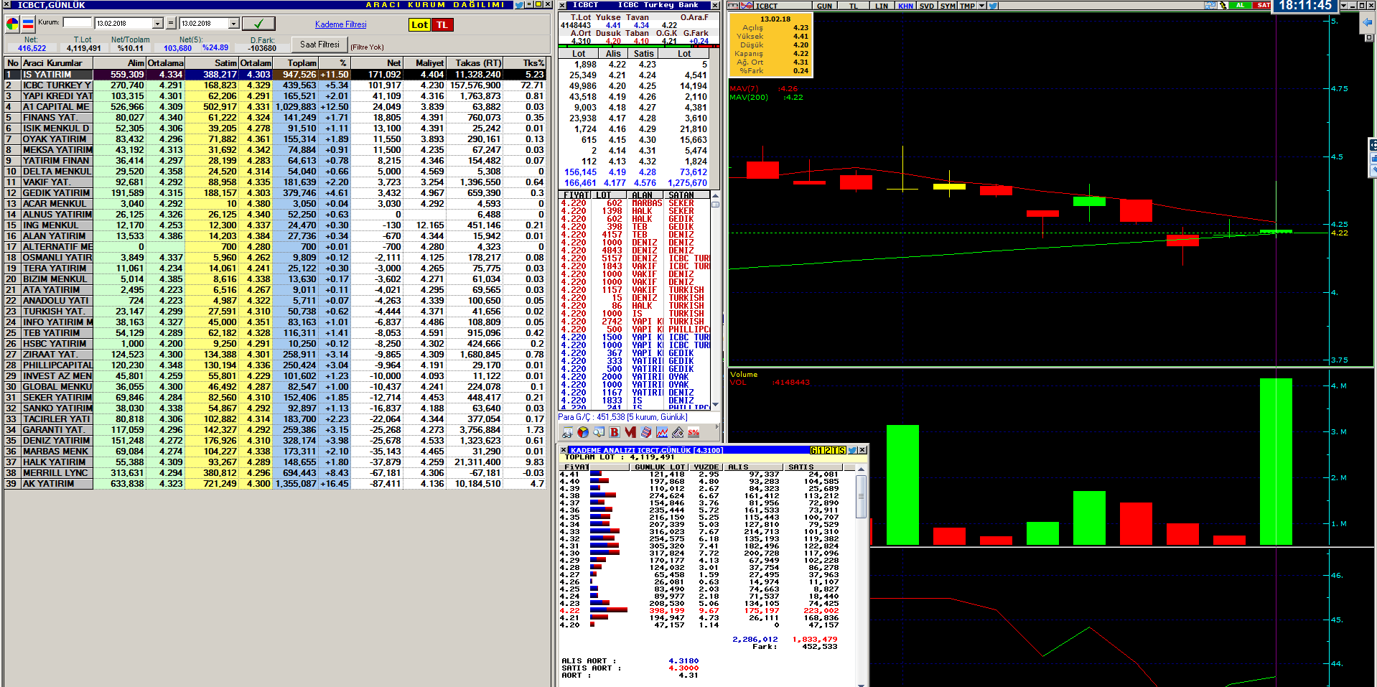Screen dimensions: 1377x687
Task: Click the blue back arrow icon
Action: point(1367,23)
